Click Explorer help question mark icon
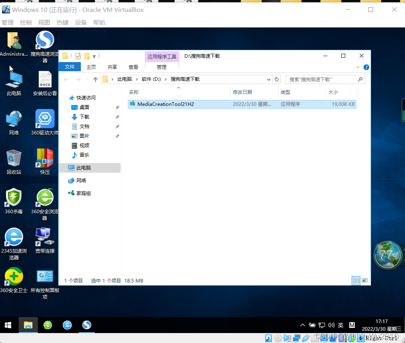 click(366, 67)
